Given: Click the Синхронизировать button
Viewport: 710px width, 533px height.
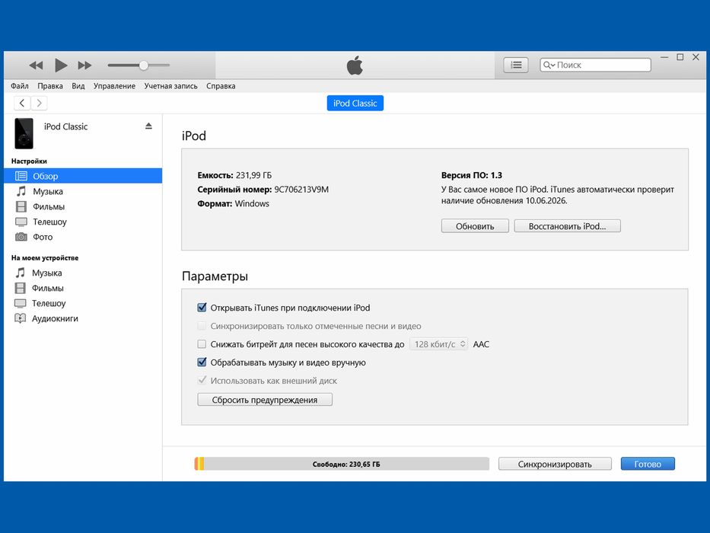Looking at the screenshot, I should click(x=556, y=464).
